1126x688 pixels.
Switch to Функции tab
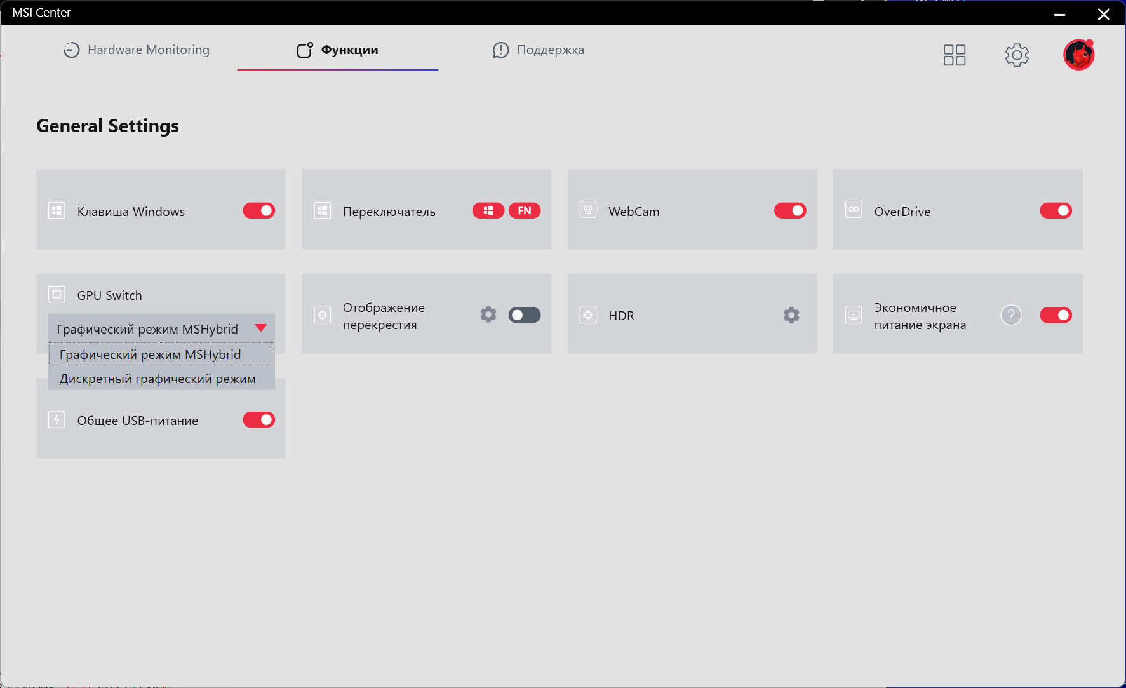click(337, 50)
